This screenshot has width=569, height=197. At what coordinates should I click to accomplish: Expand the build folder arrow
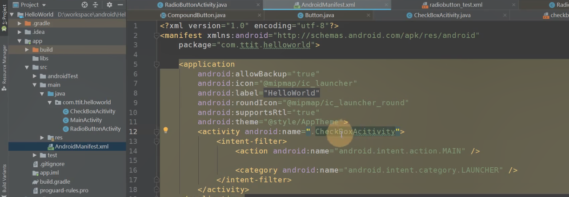point(28,50)
